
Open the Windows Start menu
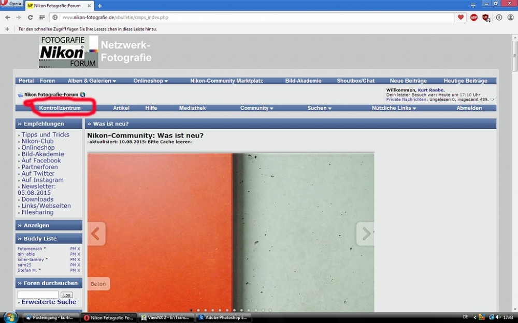10,317
